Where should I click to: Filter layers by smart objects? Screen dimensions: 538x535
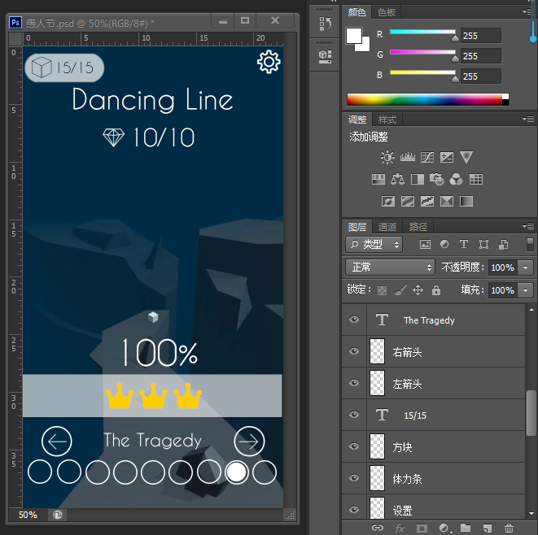(503, 245)
